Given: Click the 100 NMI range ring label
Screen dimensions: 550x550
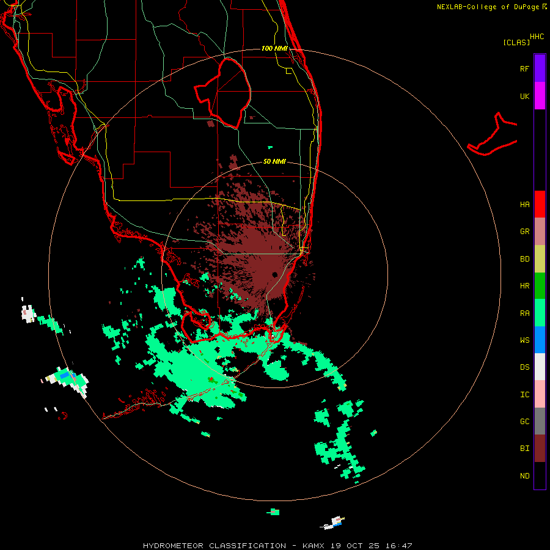Looking at the screenshot, I should click(274, 48).
